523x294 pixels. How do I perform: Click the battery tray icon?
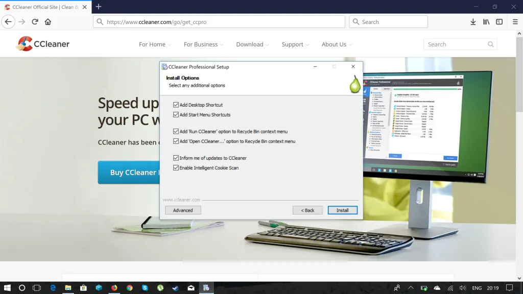(423, 288)
